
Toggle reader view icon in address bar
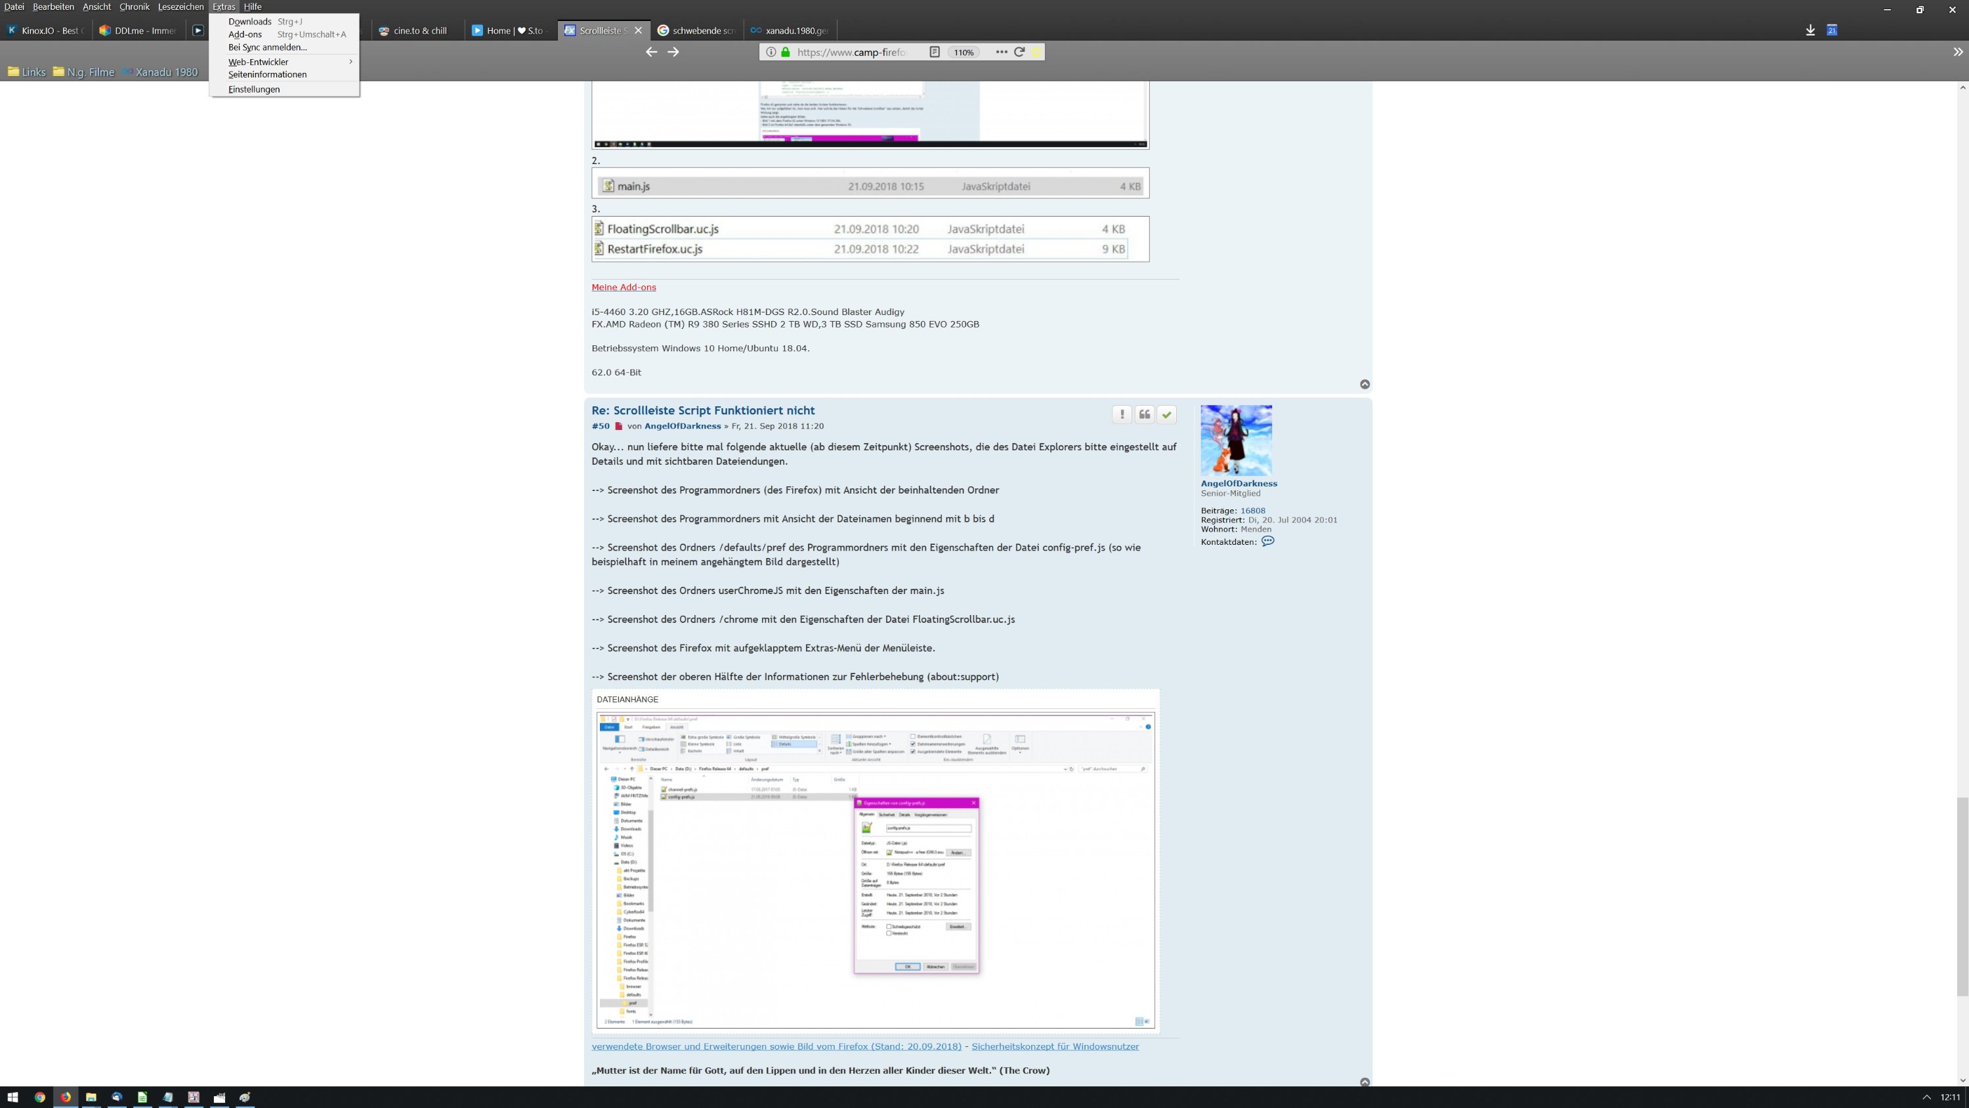coord(934,52)
